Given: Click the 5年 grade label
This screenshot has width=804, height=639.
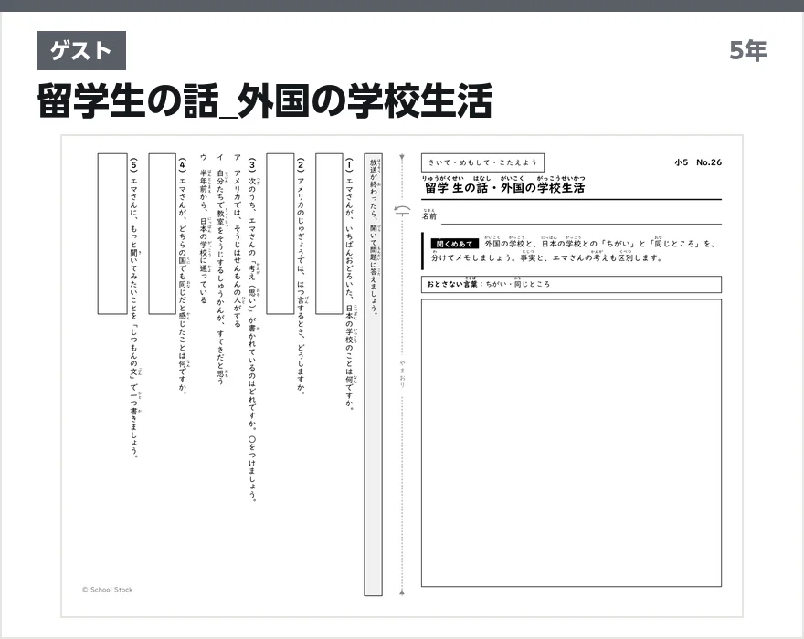Looking at the screenshot, I should click(748, 51).
